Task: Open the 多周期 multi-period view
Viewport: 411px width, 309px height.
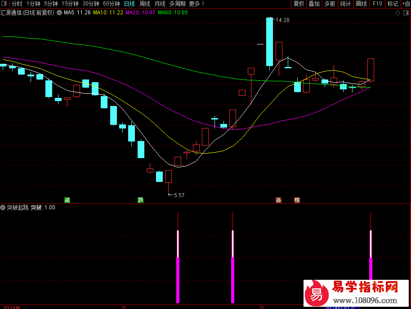Action: click(178, 4)
